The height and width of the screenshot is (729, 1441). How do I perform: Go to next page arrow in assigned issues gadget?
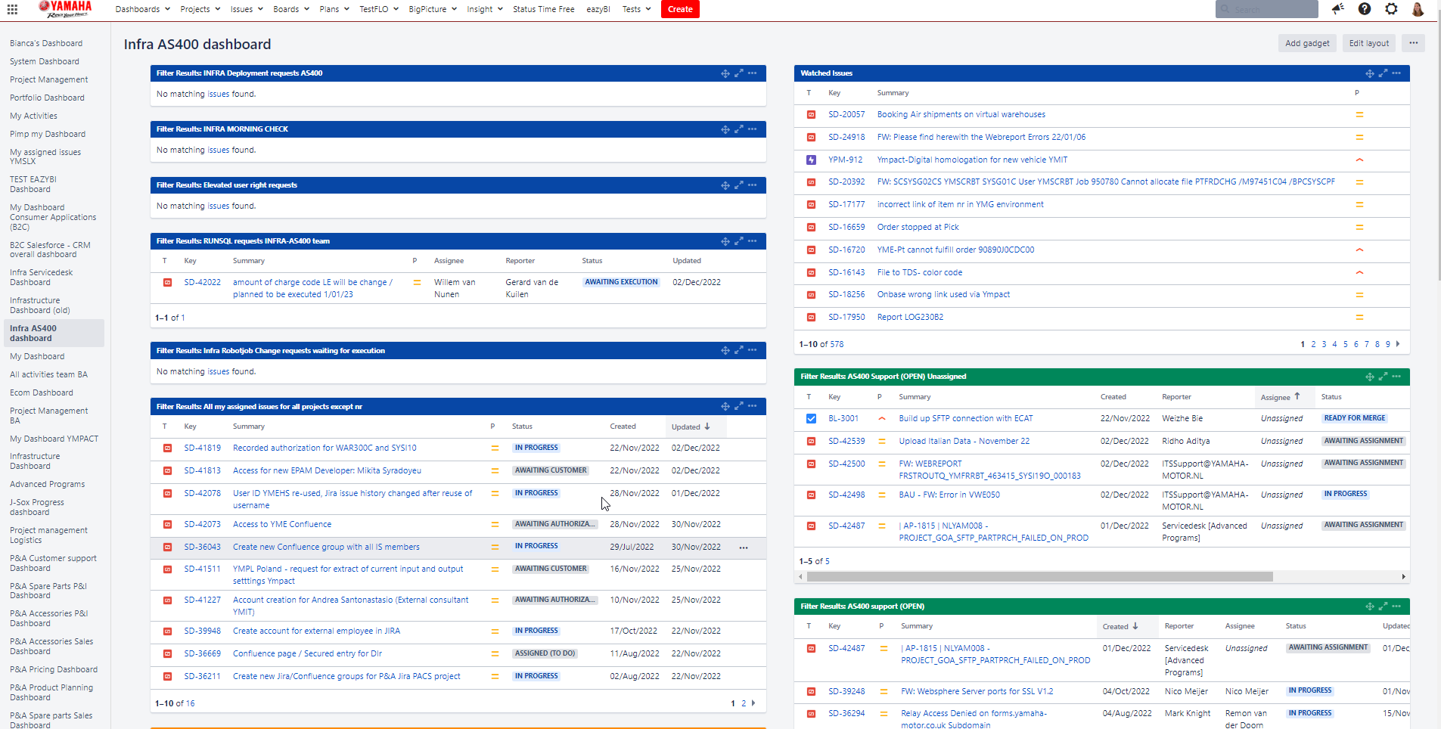(x=753, y=703)
